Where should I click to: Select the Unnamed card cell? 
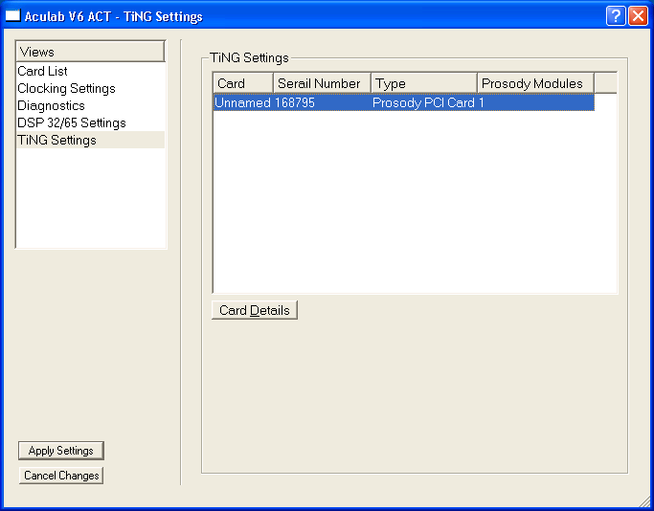(x=243, y=102)
